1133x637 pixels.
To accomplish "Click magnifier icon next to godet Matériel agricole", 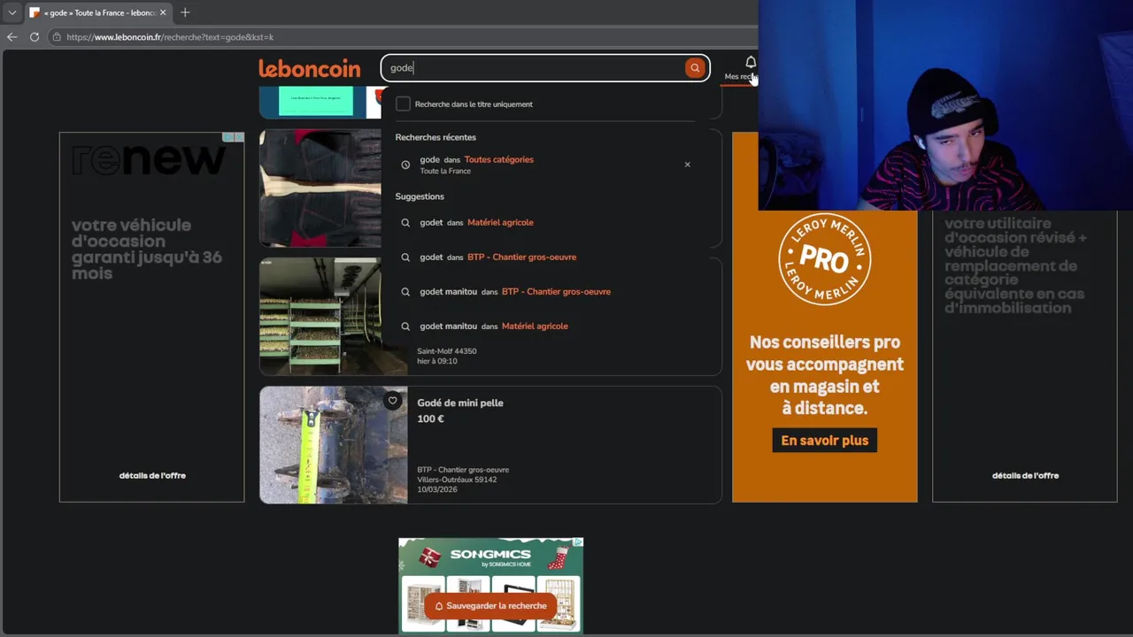I will (405, 223).
